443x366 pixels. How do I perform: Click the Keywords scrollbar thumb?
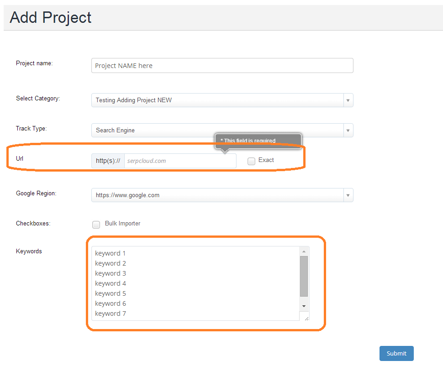[304, 276]
